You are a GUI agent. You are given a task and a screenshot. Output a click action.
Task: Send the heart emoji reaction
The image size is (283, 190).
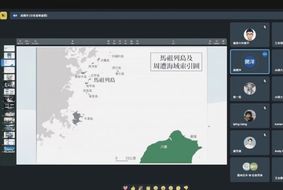tap(125, 187)
